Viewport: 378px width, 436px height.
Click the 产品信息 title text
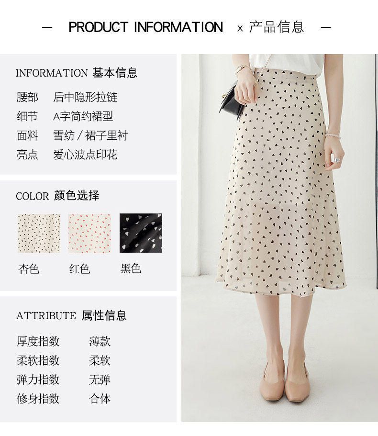[276, 27]
